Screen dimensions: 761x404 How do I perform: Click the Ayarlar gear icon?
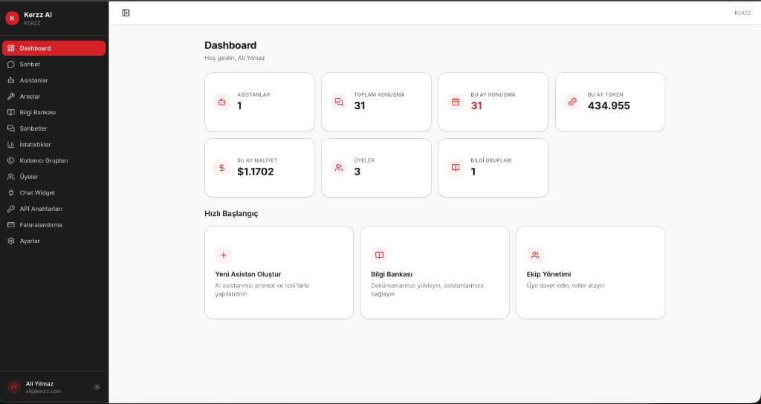click(x=11, y=241)
